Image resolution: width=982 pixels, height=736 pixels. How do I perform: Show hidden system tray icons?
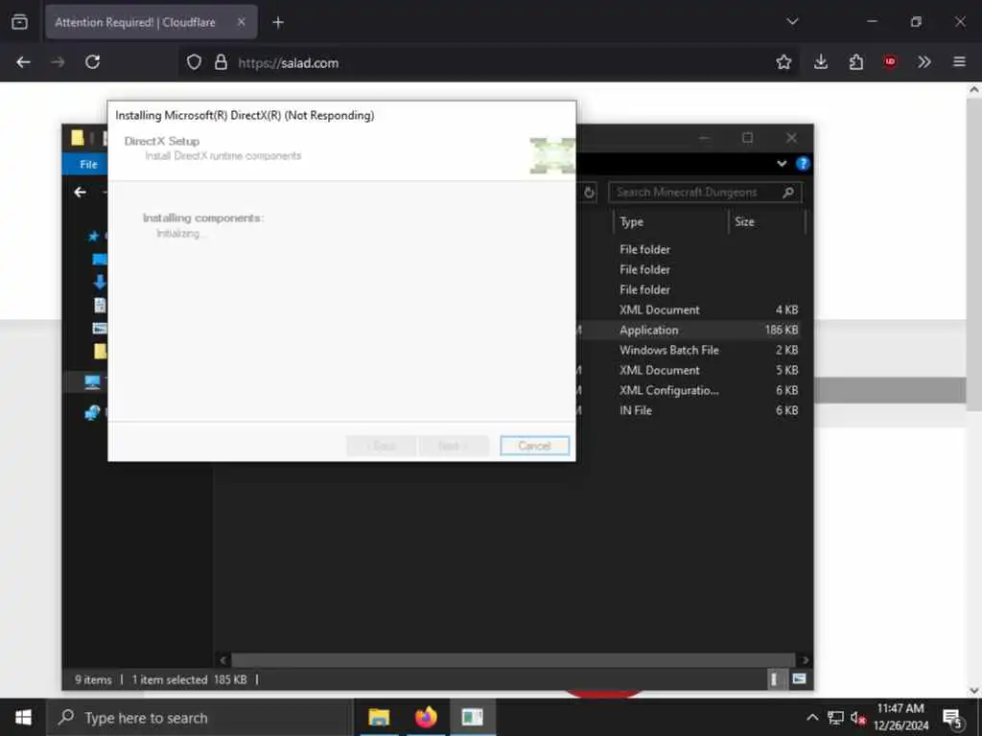[812, 718]
